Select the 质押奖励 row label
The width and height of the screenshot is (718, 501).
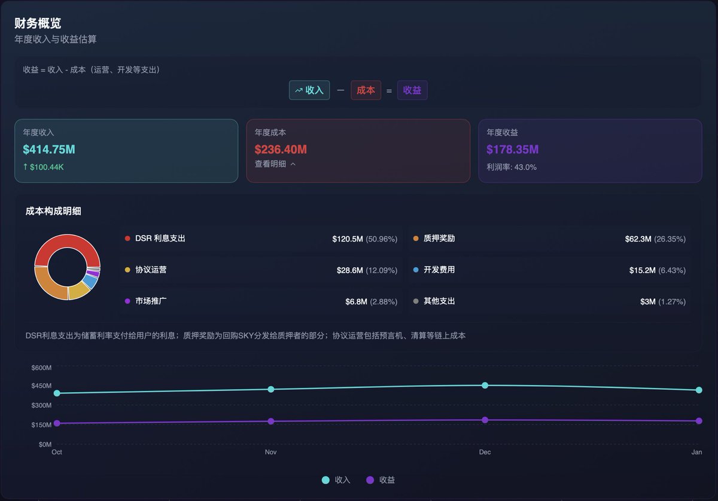pyautogui.click(x=439, y=239)
